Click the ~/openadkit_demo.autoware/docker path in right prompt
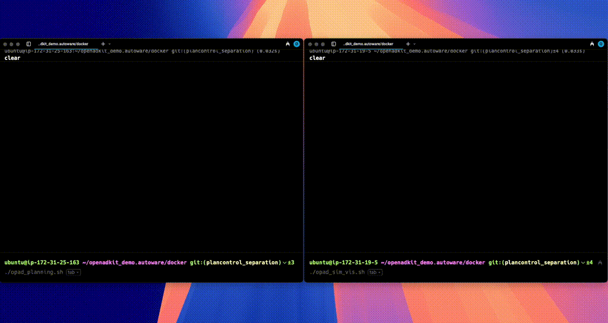The image size is (608, 323). 433,263
